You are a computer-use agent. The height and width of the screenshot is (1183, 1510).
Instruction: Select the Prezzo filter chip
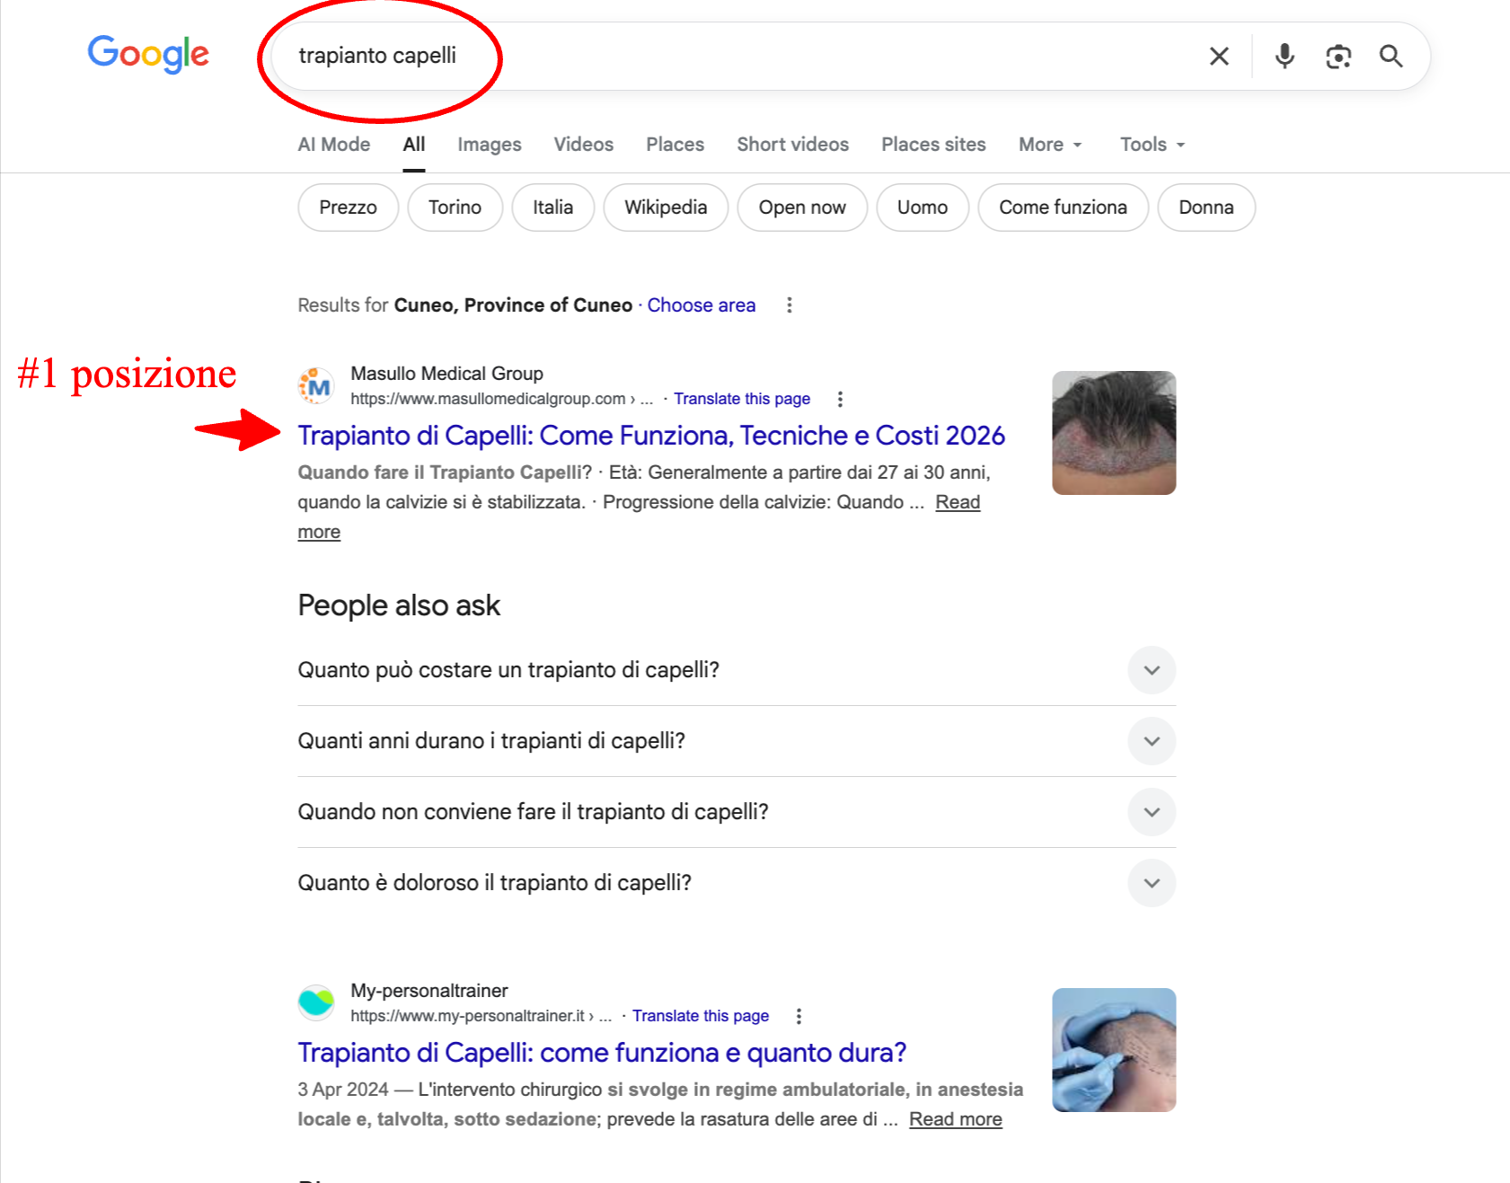(348, 207)
